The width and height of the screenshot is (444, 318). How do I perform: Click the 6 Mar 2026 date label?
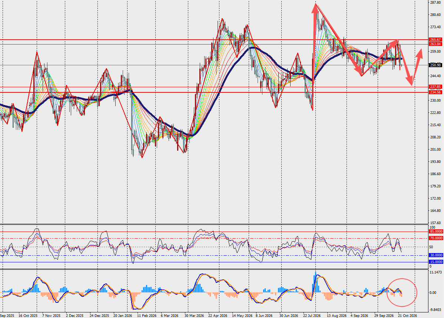[x=169, y=315]
